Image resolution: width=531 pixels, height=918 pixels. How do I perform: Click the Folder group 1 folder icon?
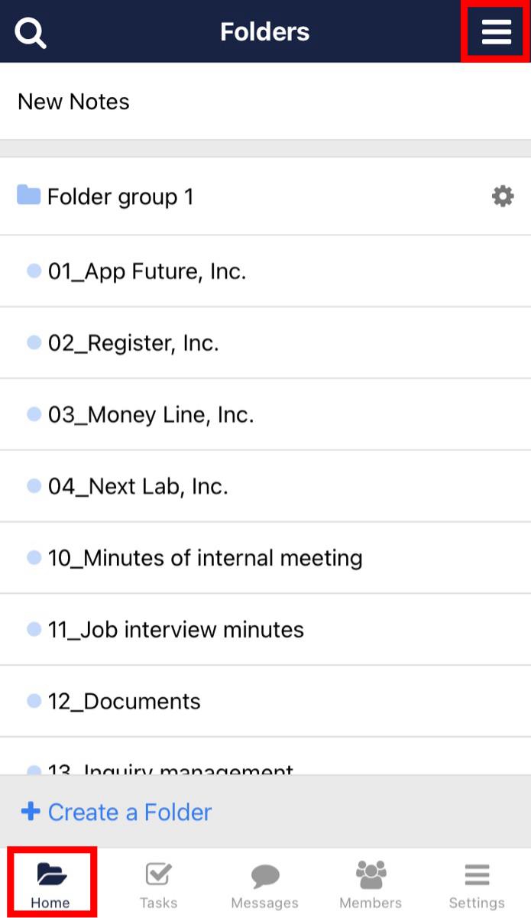tap(28, 196)
